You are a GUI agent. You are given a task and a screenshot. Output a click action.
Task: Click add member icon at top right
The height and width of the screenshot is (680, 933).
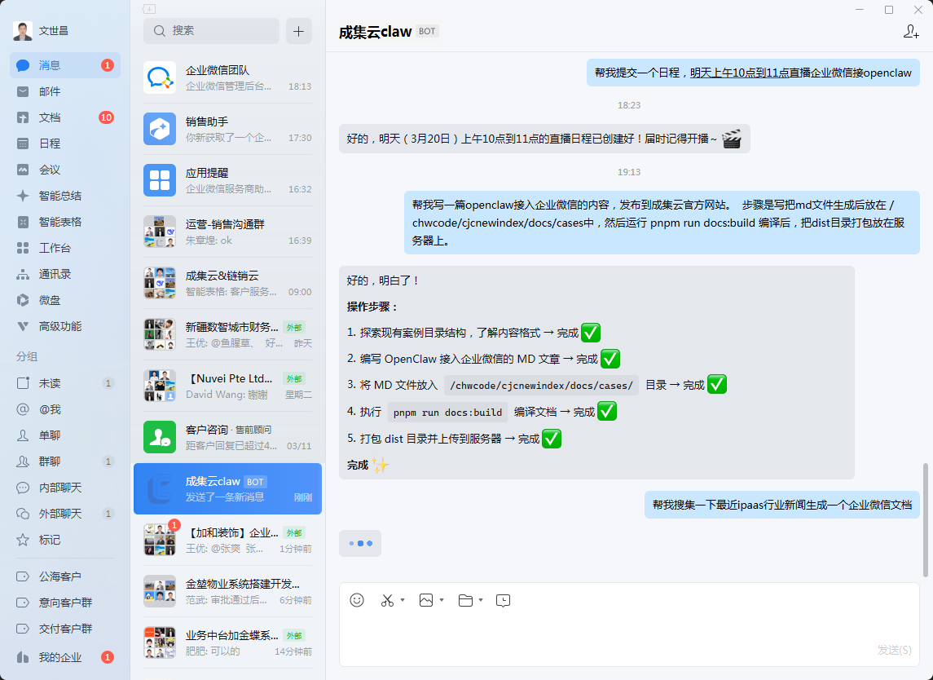(x=911, y=32)
